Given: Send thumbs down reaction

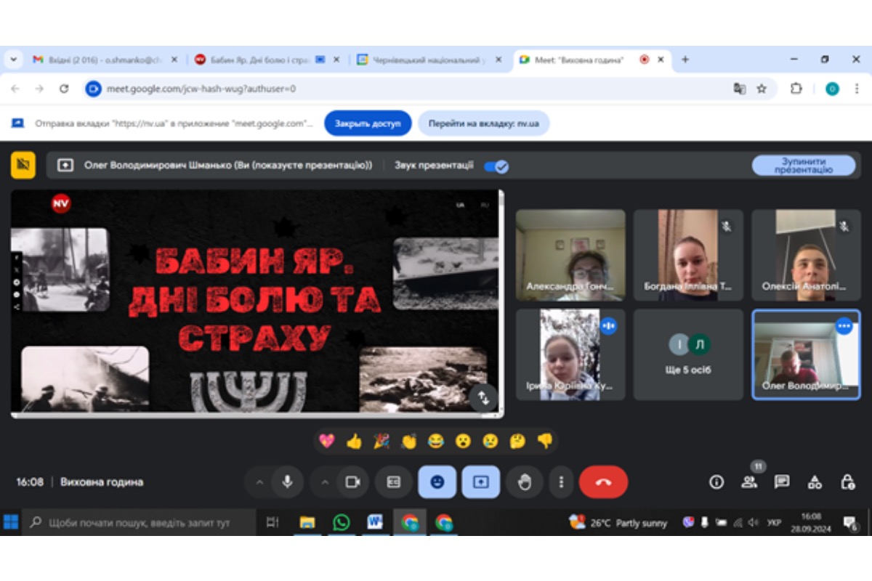Looking at the screenshot, I should tap(545, 440).
